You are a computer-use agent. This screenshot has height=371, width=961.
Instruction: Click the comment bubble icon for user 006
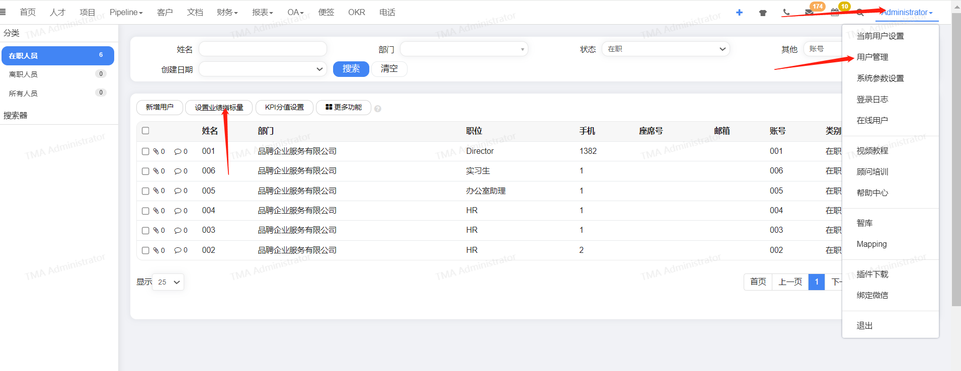(x=178, y=171)
